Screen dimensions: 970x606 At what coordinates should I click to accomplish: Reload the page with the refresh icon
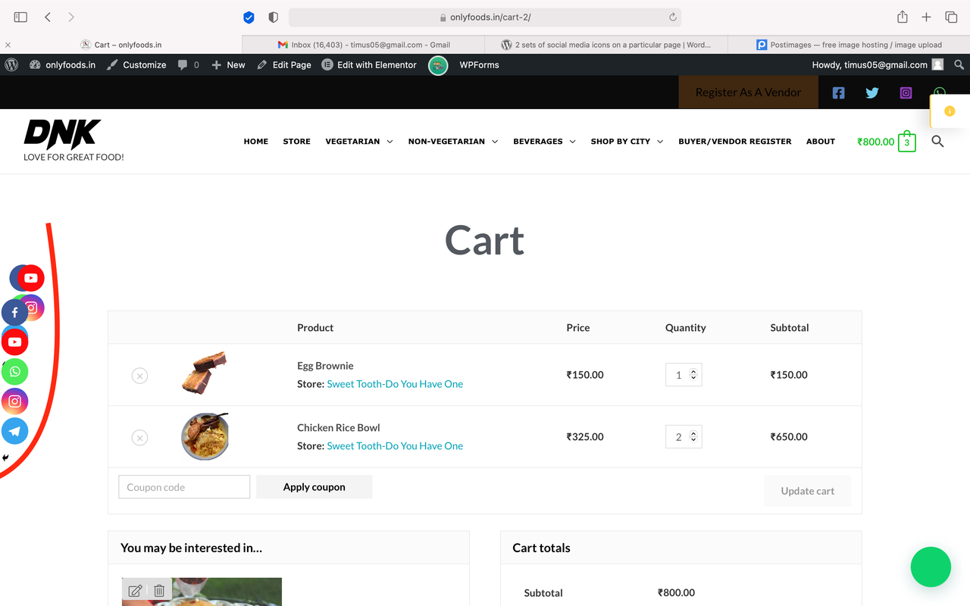click(x=672, y=17)
